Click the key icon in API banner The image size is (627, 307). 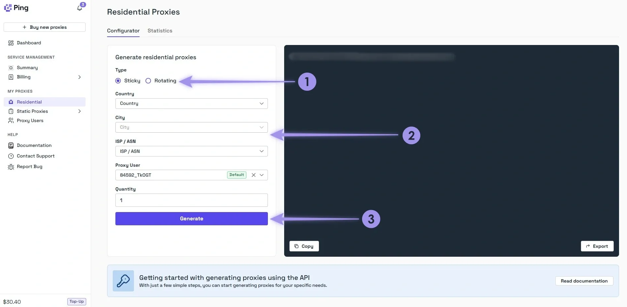[x=123, y=281]
